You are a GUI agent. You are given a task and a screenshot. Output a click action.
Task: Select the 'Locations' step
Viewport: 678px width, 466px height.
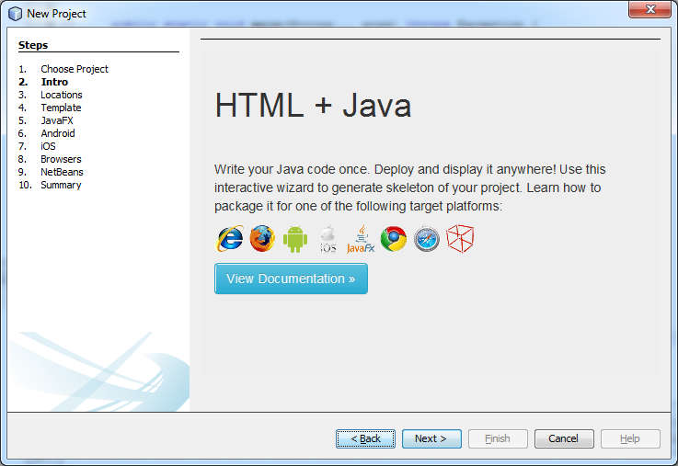[62, 95]
